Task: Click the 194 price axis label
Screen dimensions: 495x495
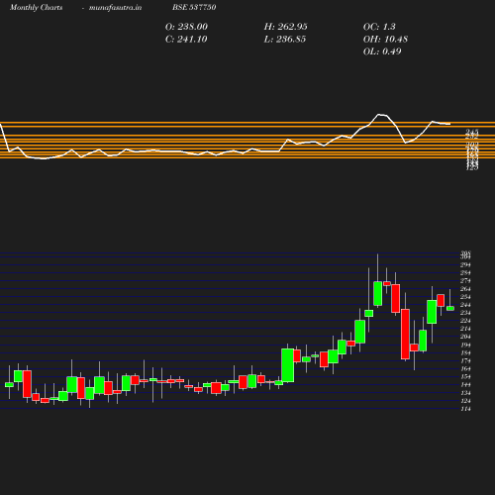Action: point(465,345)
